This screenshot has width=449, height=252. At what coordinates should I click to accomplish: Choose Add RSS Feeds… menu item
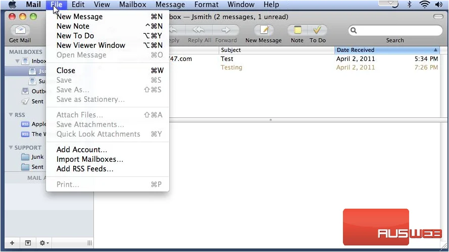pos(108,168)
